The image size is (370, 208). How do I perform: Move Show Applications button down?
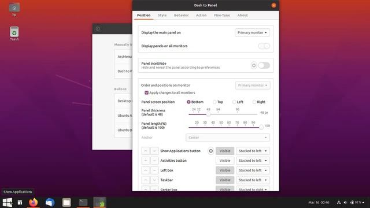(154, 151)
